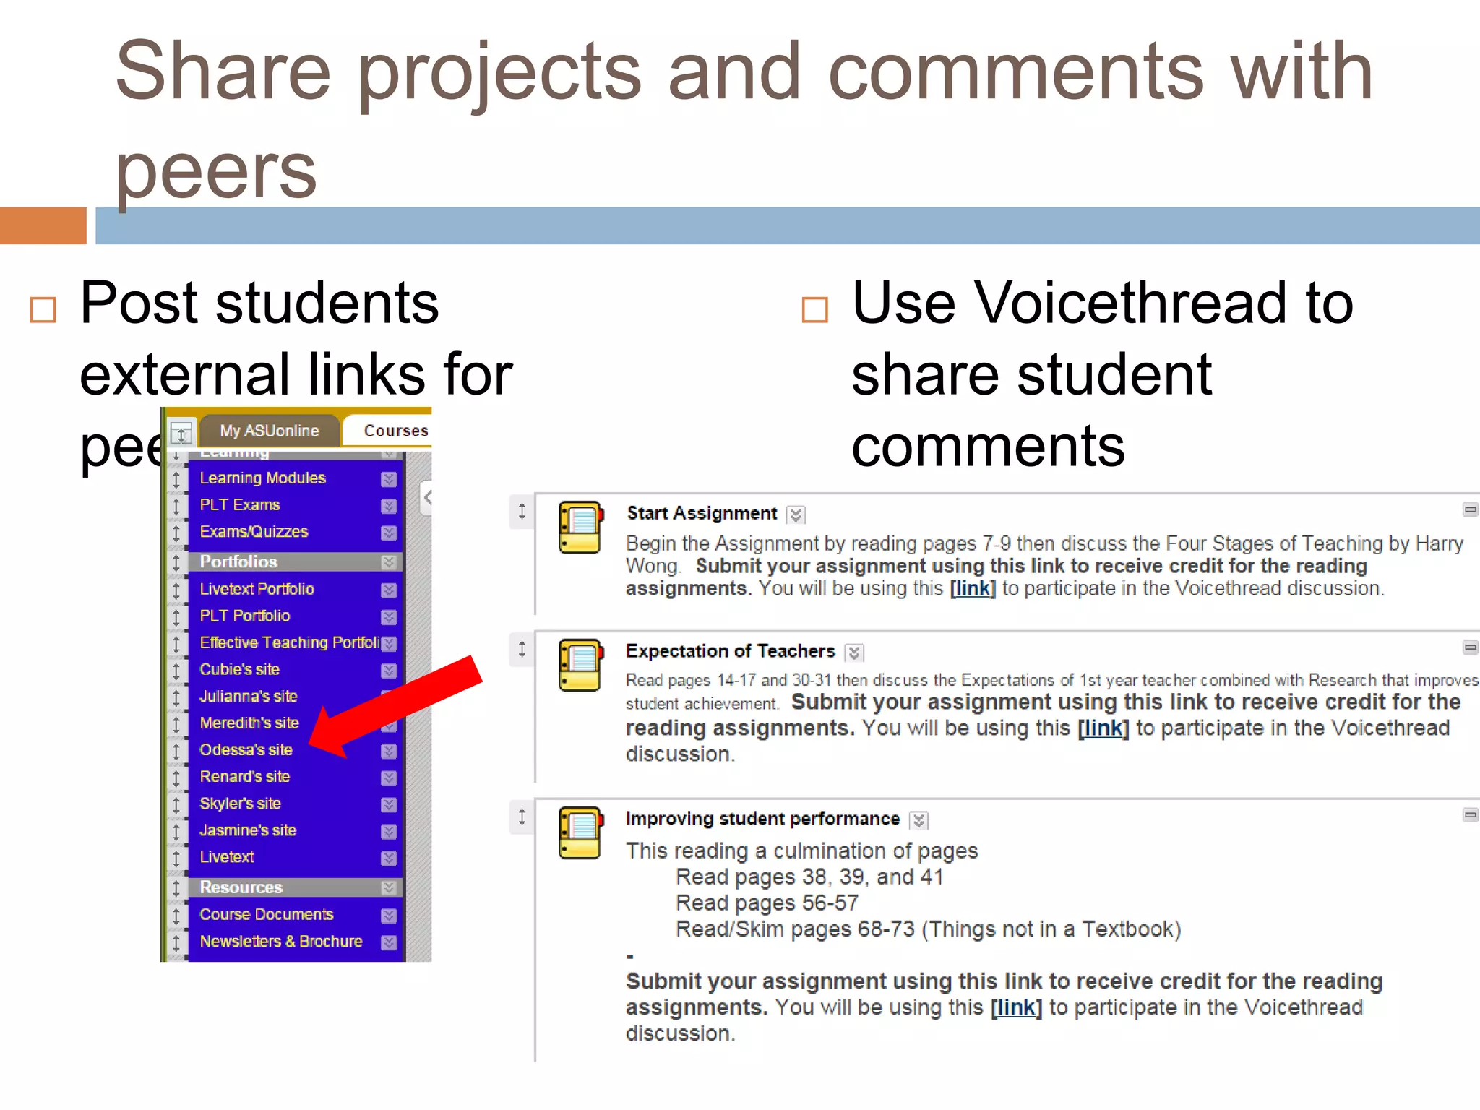1480x1110 pixels.
Task: Open Odessa's site link
Action: coord(246,749)
